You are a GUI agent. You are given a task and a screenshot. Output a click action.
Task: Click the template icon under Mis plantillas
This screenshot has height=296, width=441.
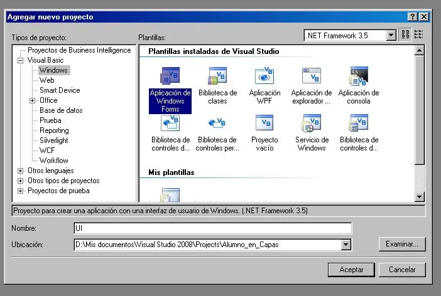point(170,195)
